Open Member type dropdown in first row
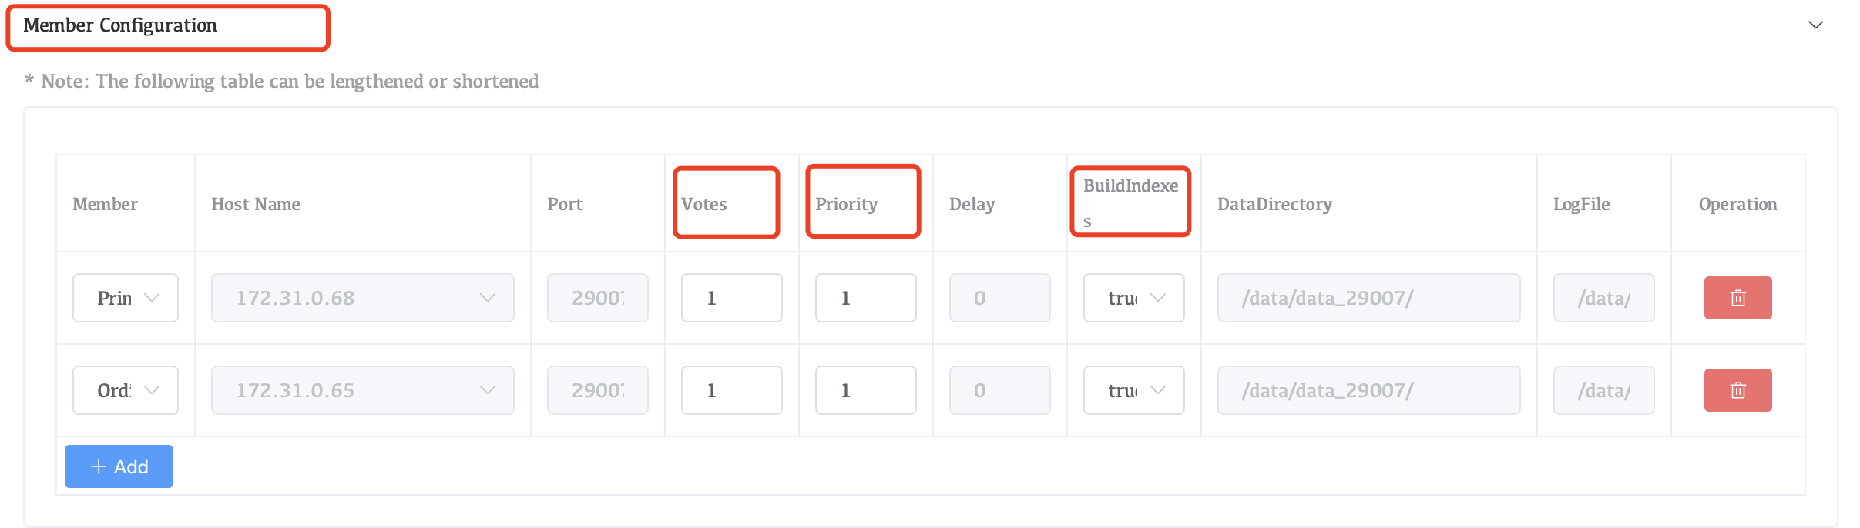 tap(126, 298)
